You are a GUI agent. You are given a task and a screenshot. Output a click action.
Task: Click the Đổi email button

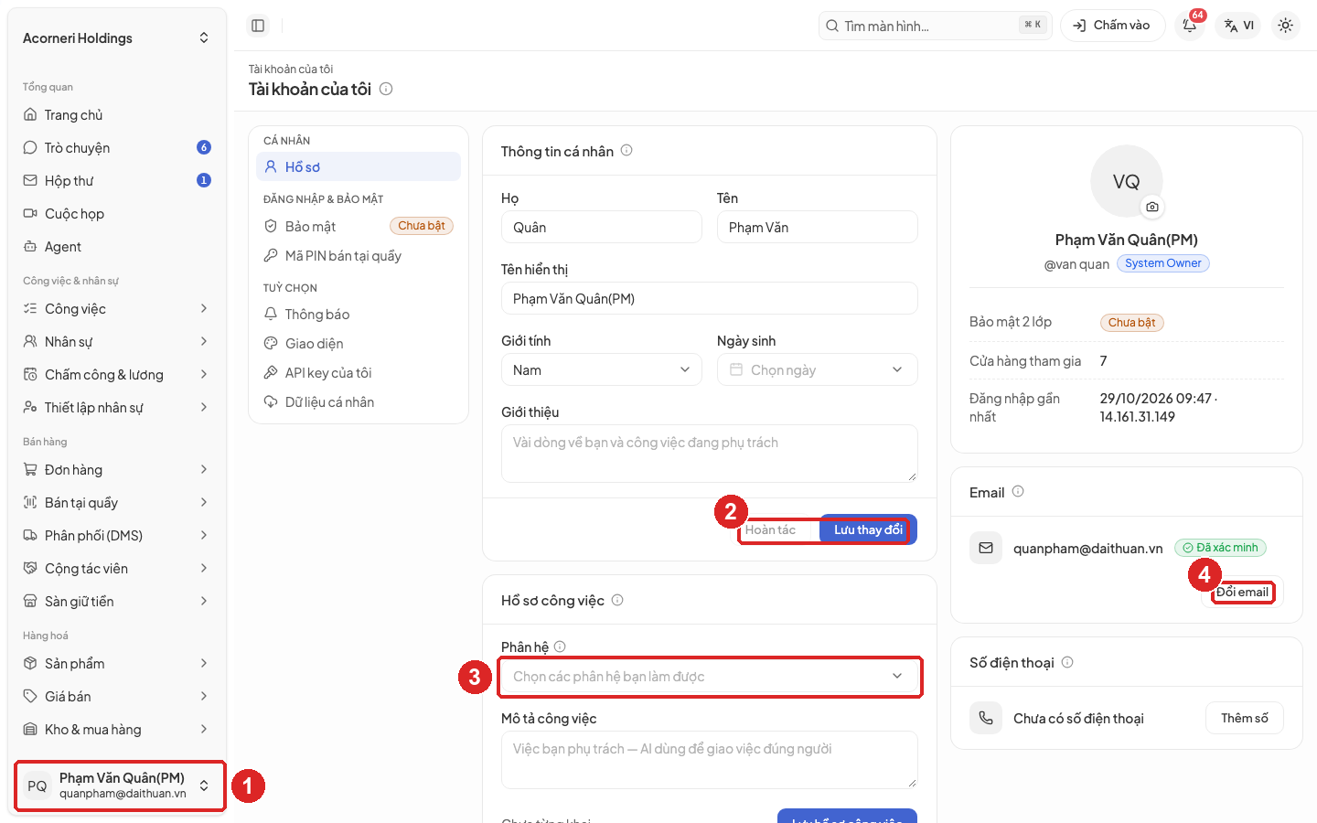click(1242, 592)
